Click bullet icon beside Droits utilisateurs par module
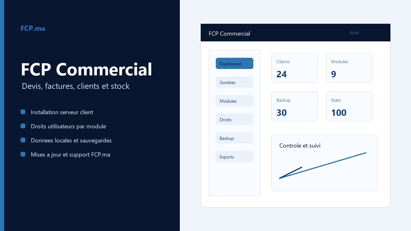This screenshot has height=231, width=411. click(x=23, y=126)
